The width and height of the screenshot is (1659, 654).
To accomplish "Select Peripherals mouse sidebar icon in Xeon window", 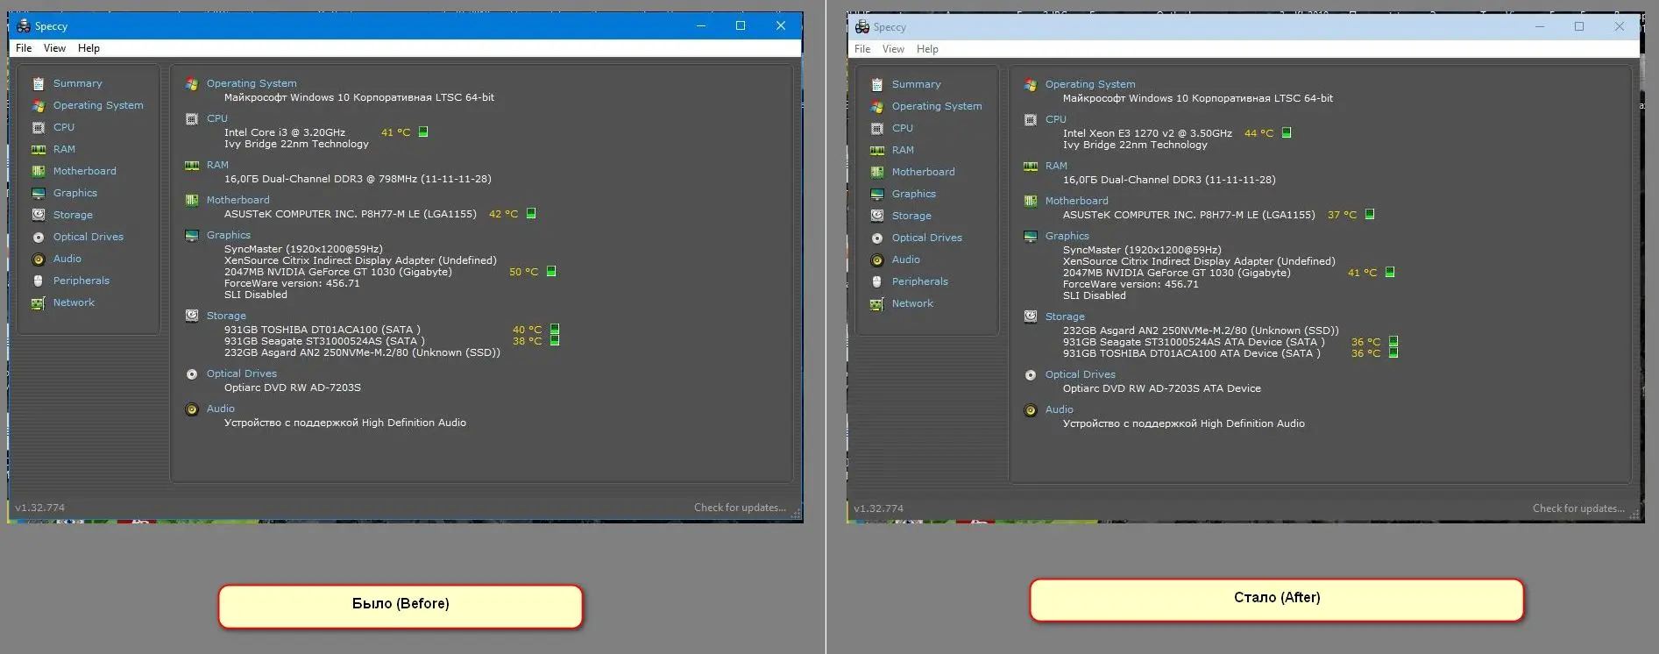I will click(877, 282).
